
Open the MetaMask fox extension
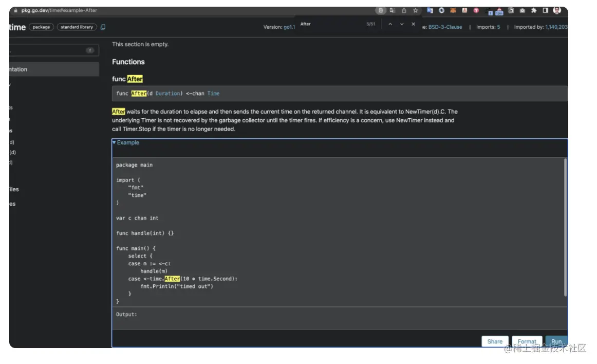453,11
